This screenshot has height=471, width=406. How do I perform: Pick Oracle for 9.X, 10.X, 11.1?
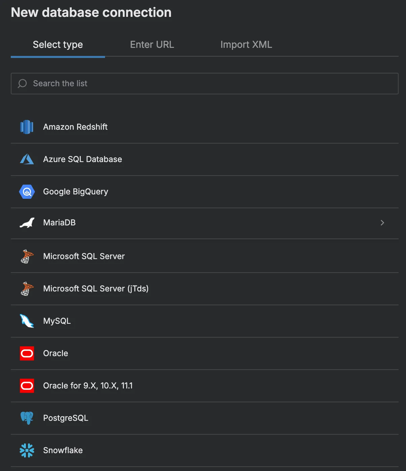coord(88,386)
